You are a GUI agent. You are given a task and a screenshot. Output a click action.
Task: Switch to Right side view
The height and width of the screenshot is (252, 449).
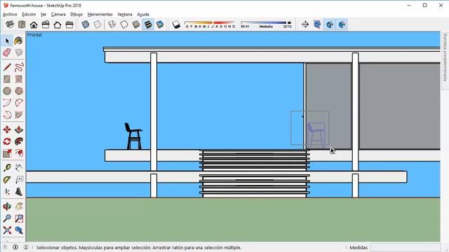[46, 24]
